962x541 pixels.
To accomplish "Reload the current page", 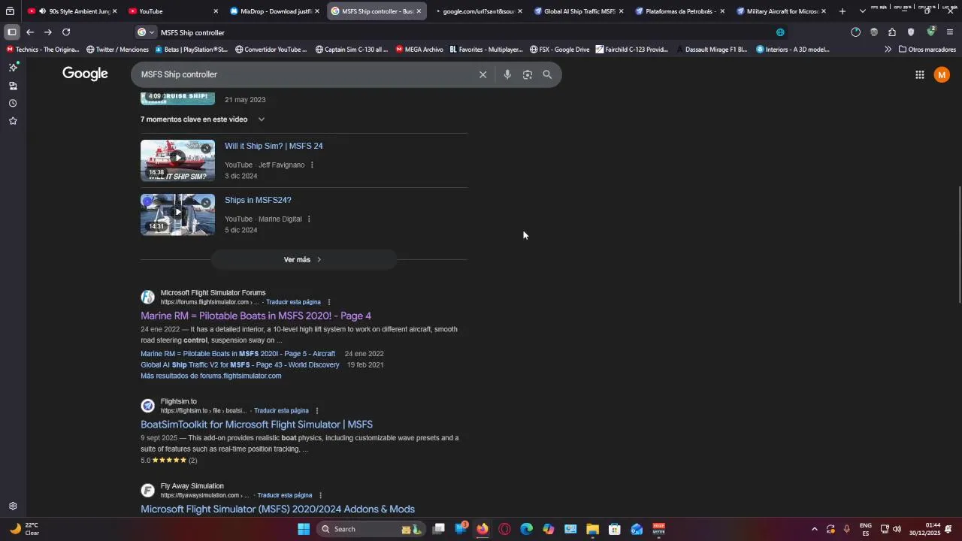I will click(66, 32).
